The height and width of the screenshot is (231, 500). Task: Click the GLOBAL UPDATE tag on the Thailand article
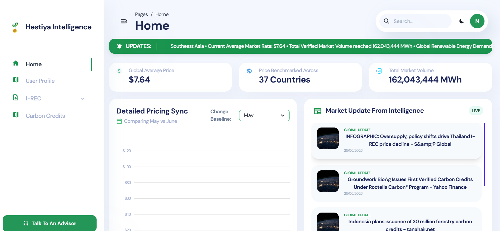[357, 130]
